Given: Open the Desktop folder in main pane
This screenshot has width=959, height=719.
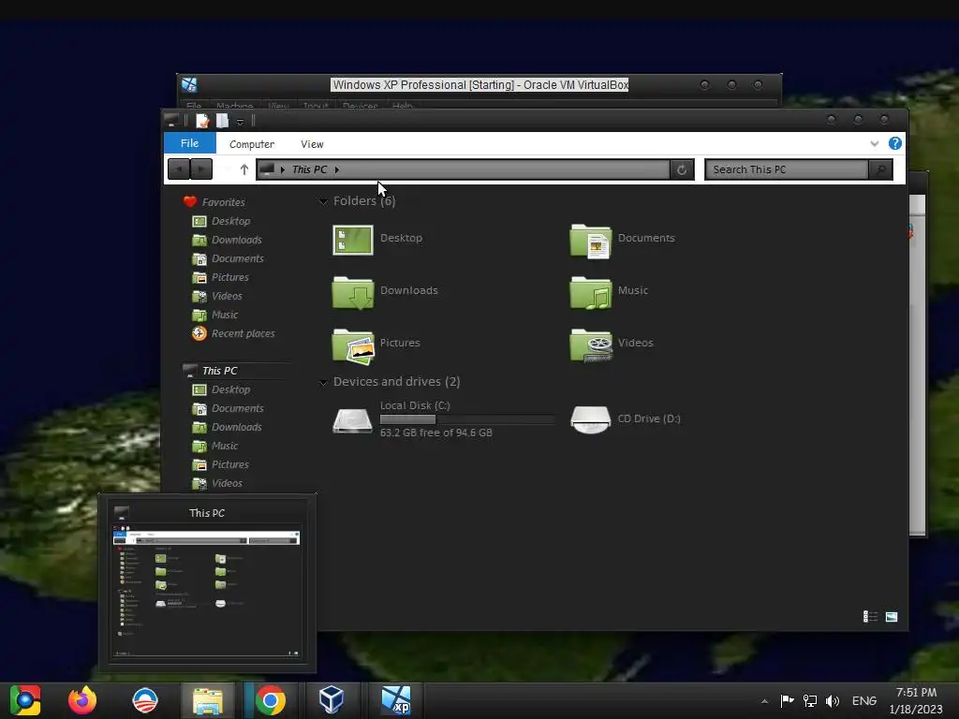Looking at the screenshot, I should point(377,239).
